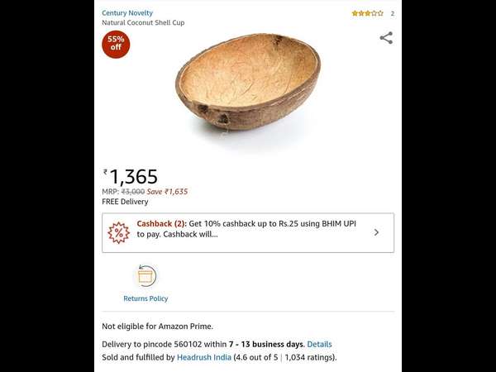Click the struck-through MRP 3,000 price
This screenshot has height=372, width=496.
(133, 192)
